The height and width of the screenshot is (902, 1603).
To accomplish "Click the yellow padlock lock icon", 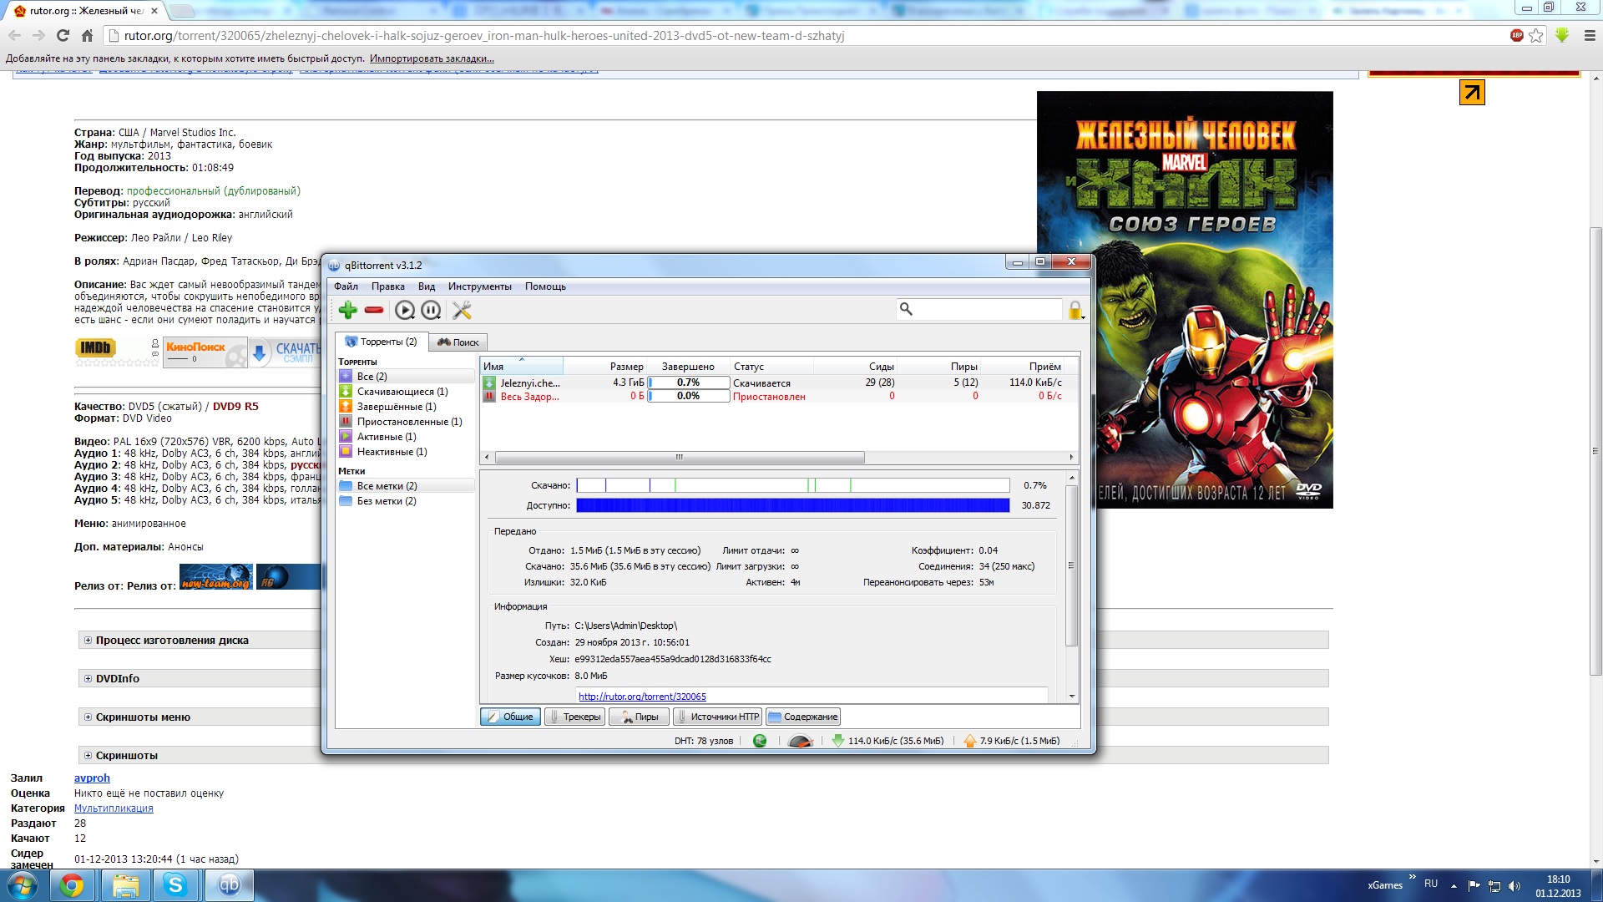I will tap(1075, 311).
